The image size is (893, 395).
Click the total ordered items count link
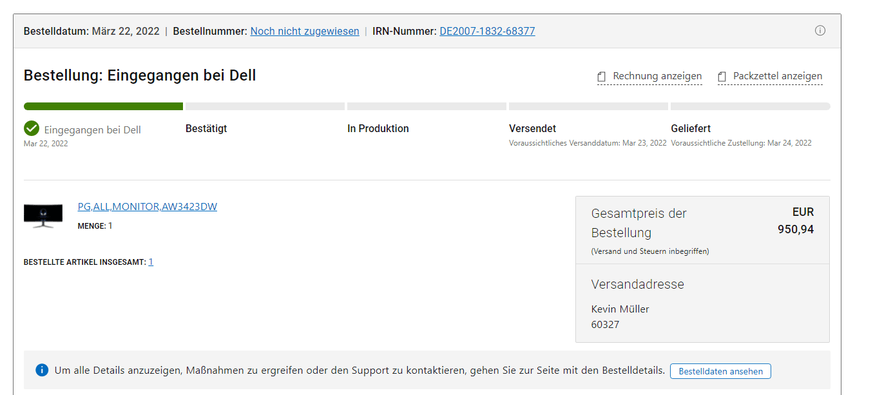(151, 262)
